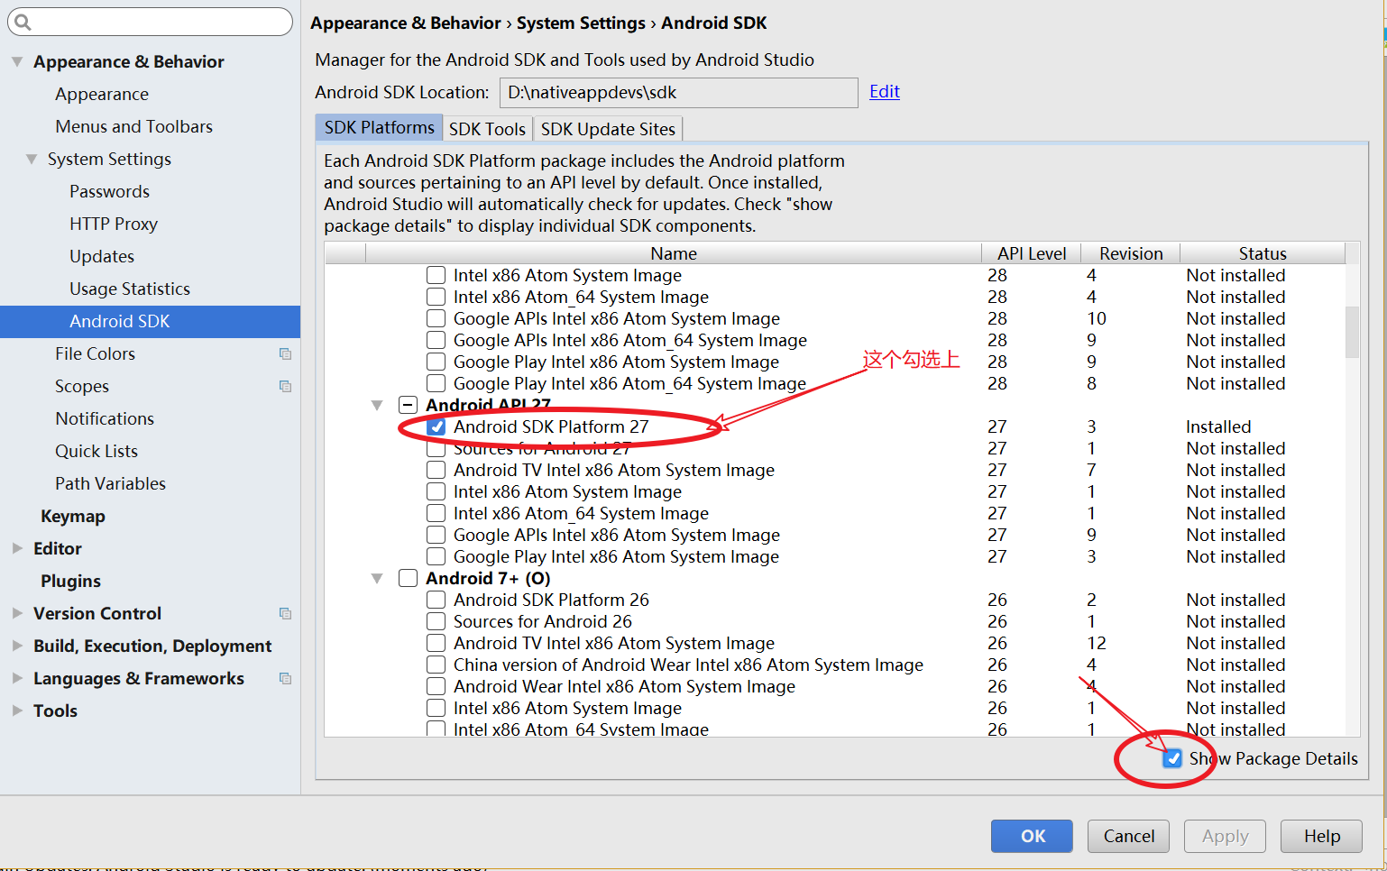Image resolution: width=1387 pixels, height=871 pixels.
Task: Switch to SDK Platforms tab
Action: [379, 128]
